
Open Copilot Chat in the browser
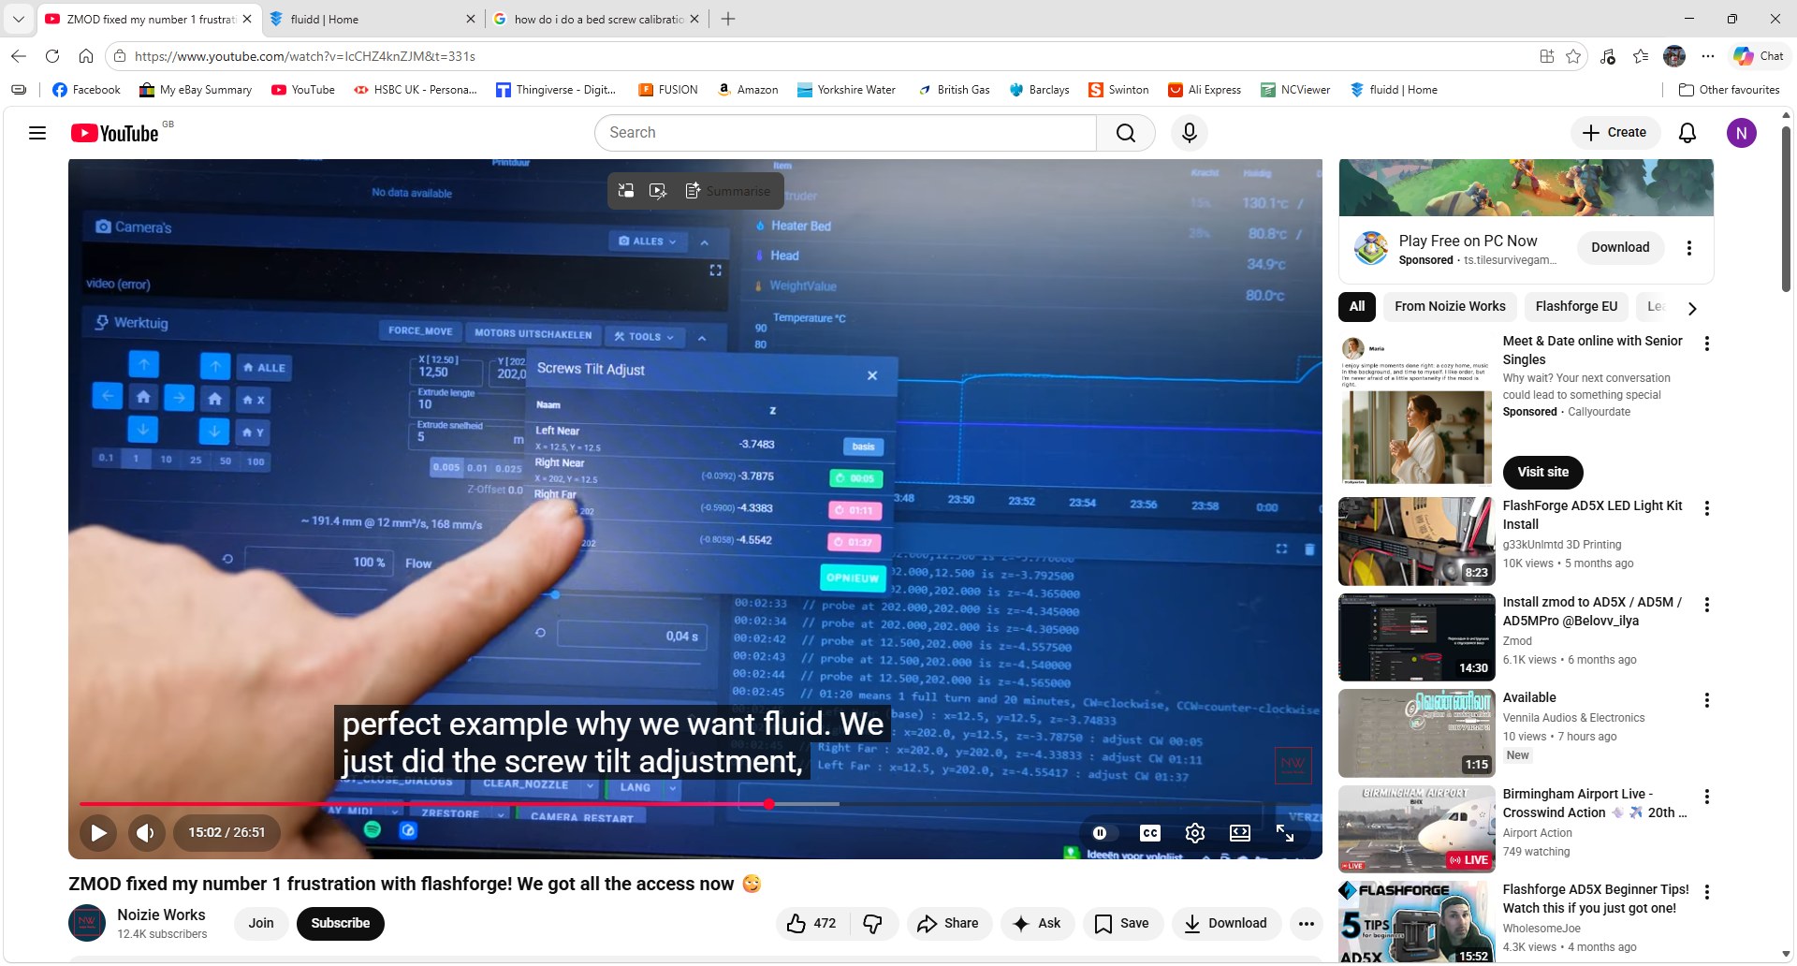(1758, 56)
